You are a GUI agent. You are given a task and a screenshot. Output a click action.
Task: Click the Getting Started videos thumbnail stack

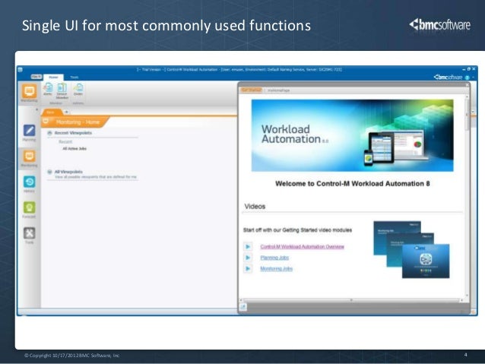tap(411, 249)
